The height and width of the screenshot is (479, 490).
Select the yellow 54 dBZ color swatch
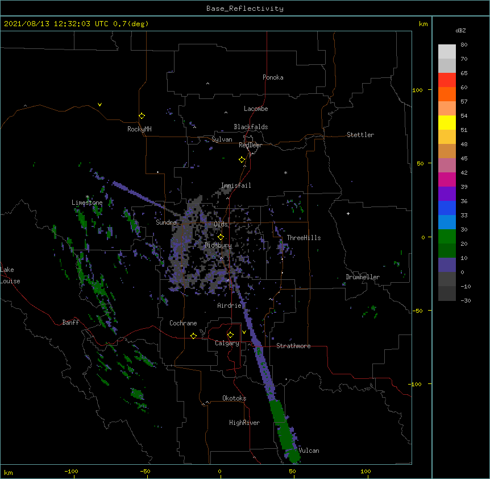(x=447, y=122)
